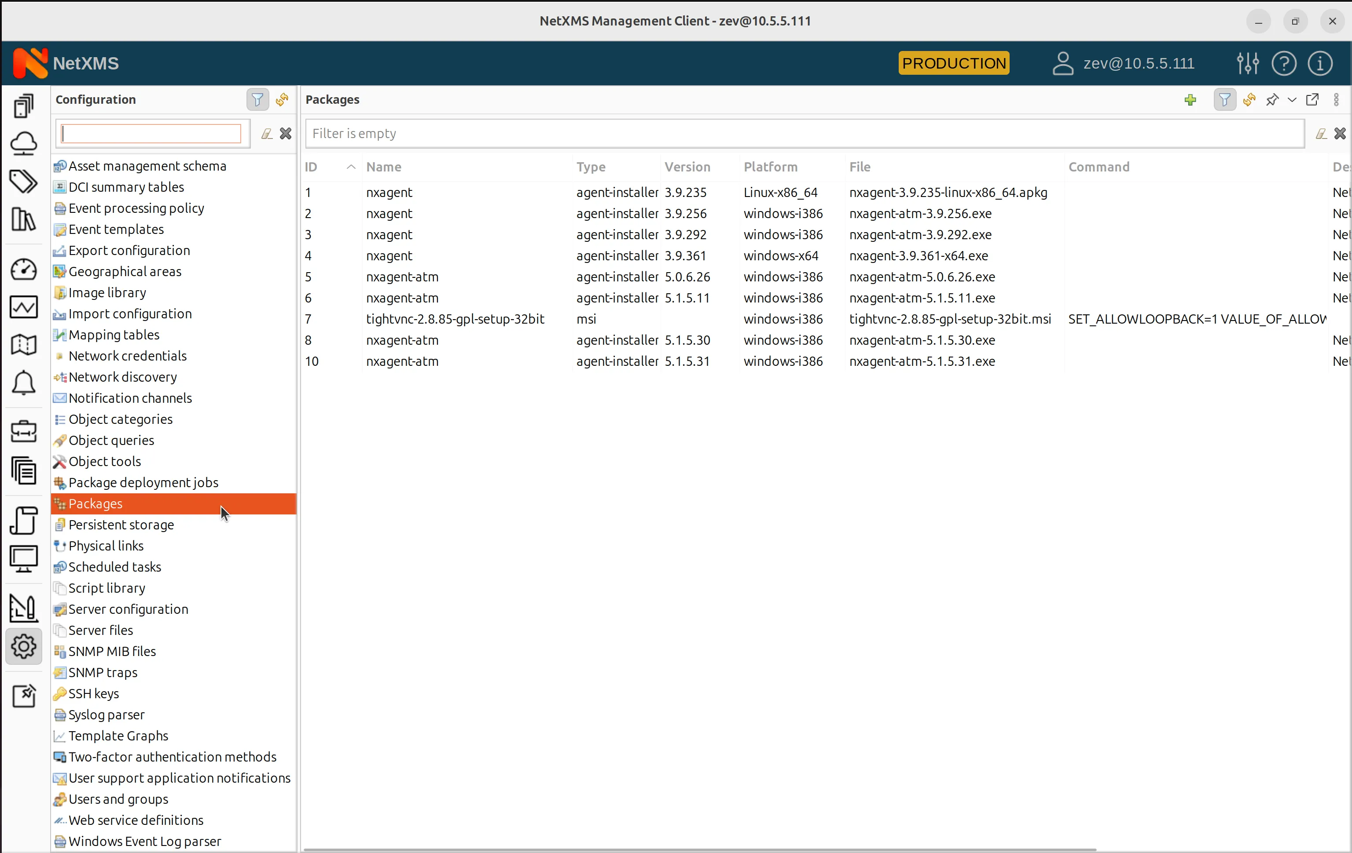Pin the Packages view
The height and width of the screenshot is (853, 1352).
[1272, 100]
